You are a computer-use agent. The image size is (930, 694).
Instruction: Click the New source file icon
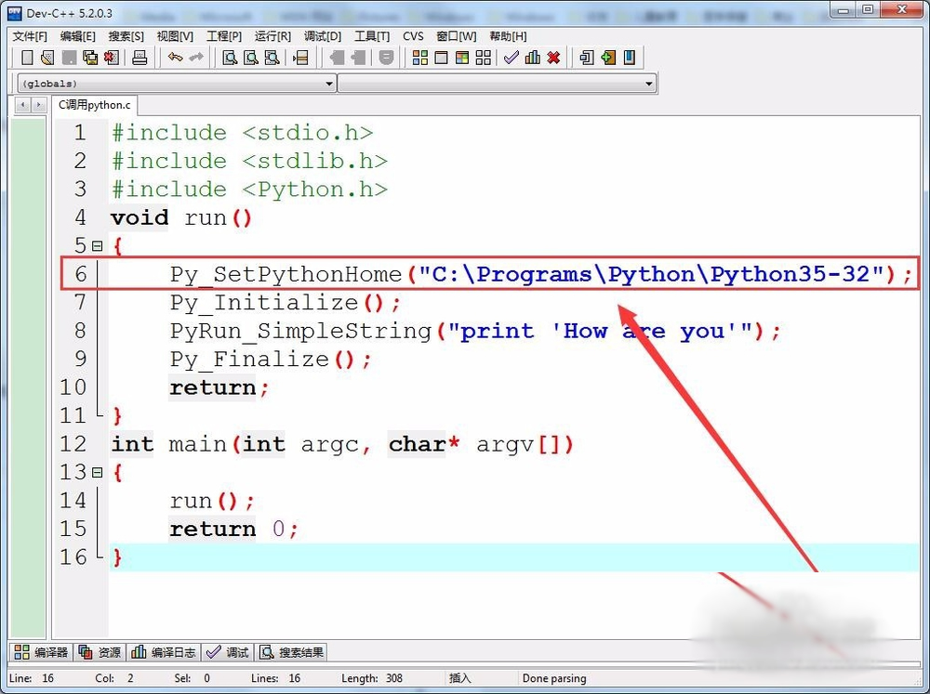coord(27,58)
